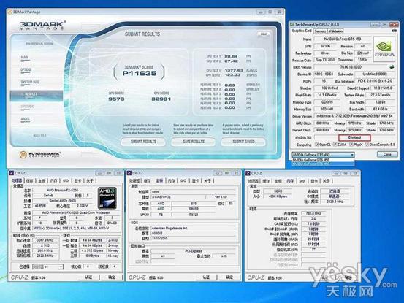Click the NVIDIA logo in GPU-Z

384,49
